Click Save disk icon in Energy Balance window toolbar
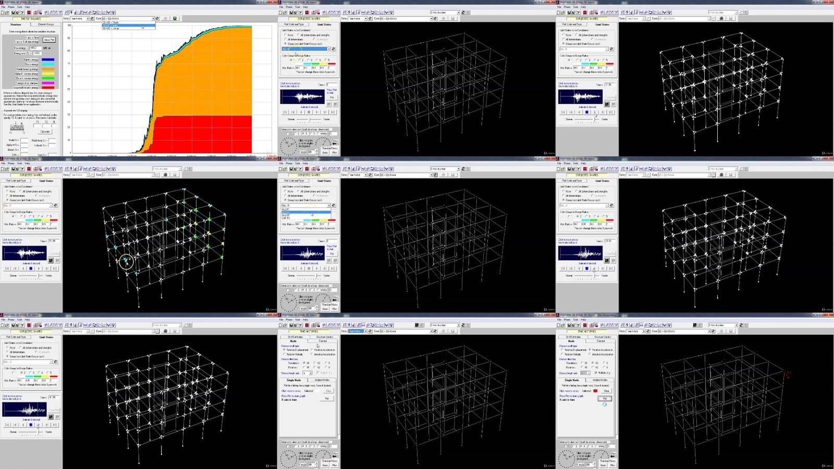 coord(13,13)
